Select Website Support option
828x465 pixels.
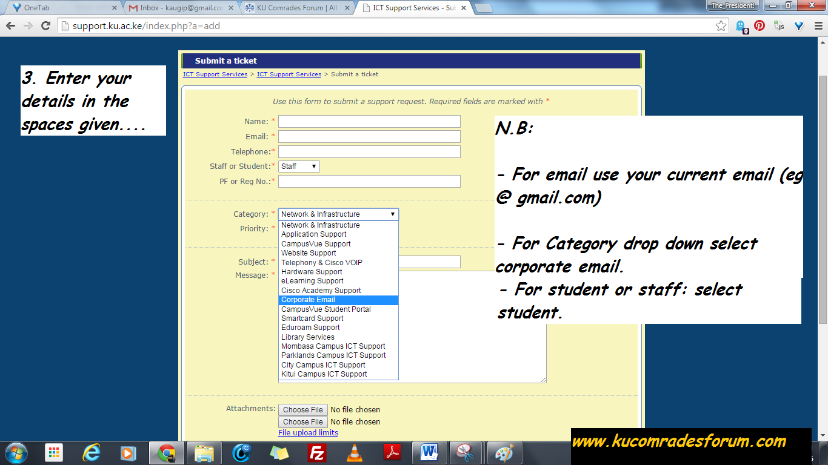coord(338,253)
